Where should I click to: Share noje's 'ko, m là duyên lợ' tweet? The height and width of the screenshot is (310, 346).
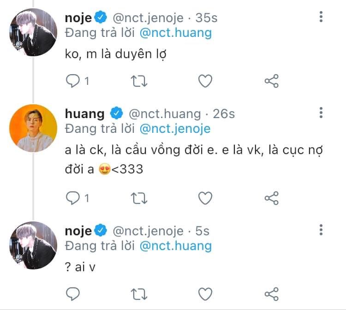pos(272,81)
